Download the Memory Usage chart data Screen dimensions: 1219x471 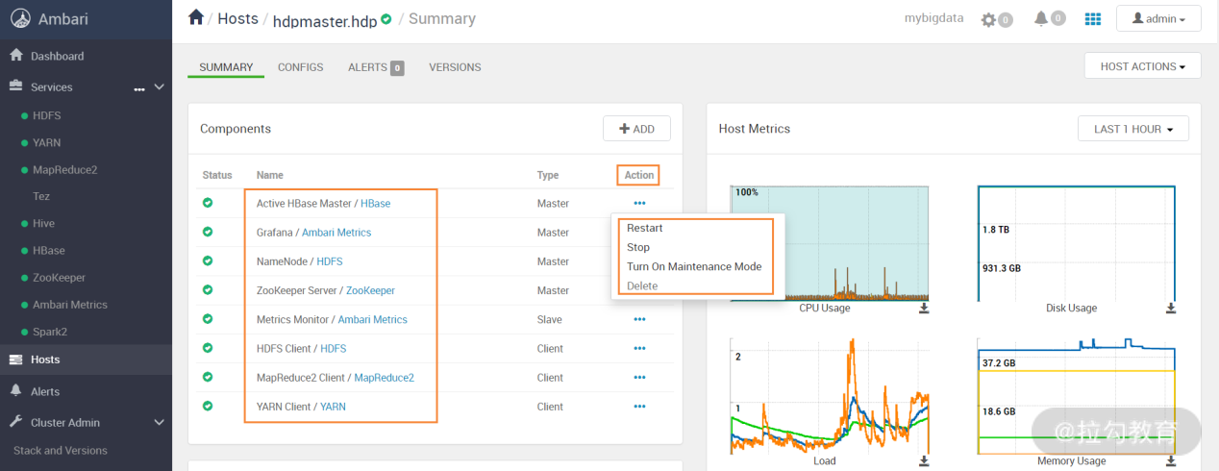click(x=1171, y=461)
